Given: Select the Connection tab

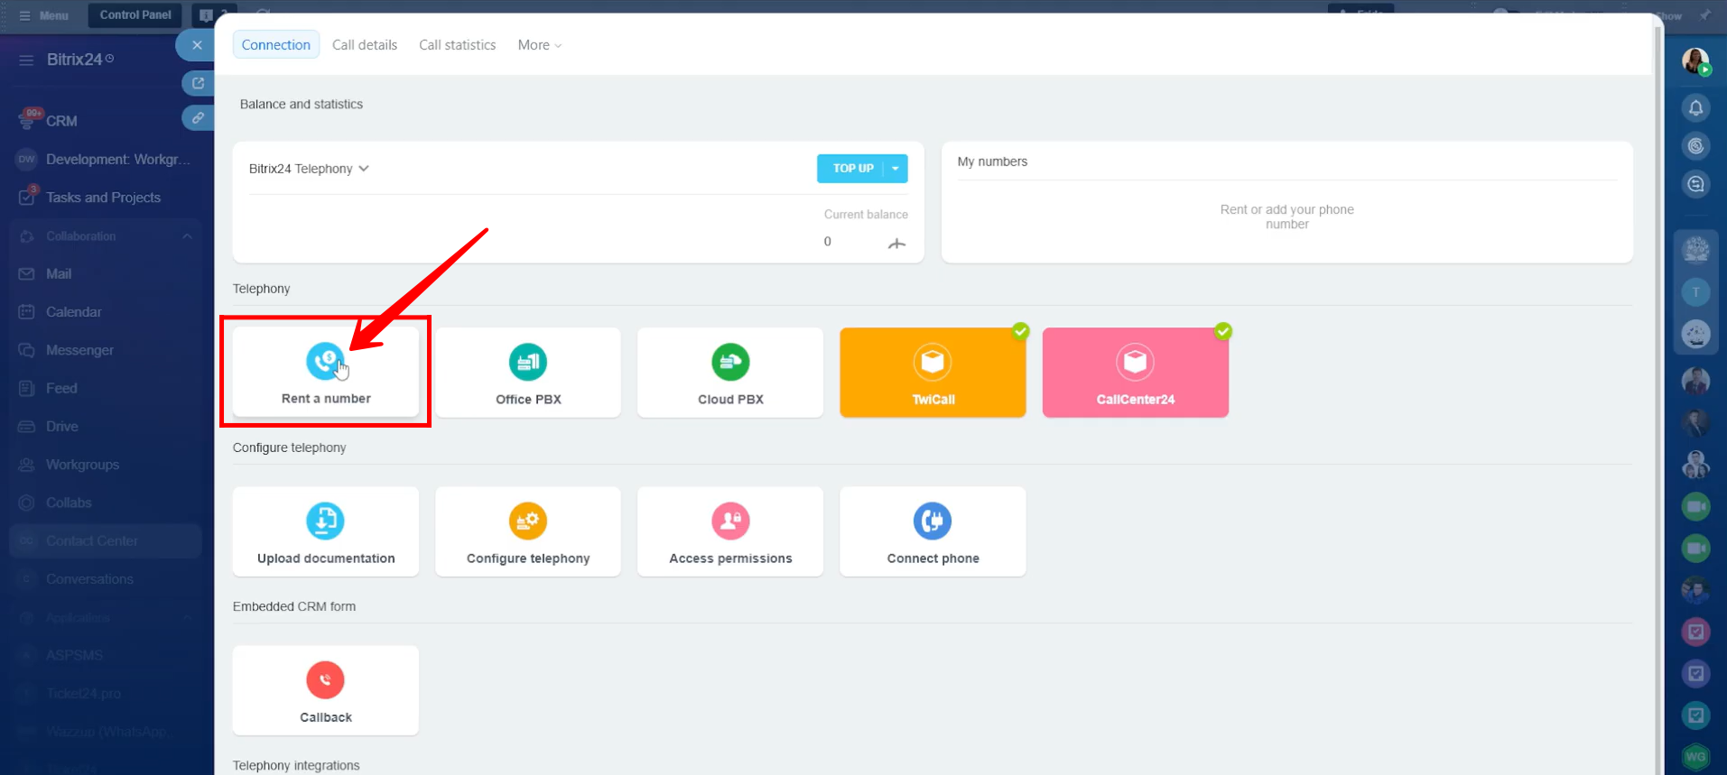Looking at the screenshot, I should [275, 45].
